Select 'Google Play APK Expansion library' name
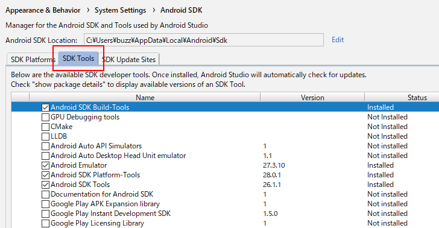The height and width of the screenshot is (228, 439). point(105,204)
